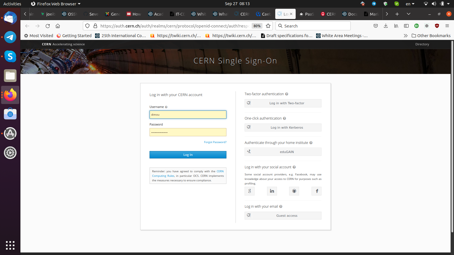Open the Files manager dock icon
This screenshot has height=255, width=454.
point(10,76)
